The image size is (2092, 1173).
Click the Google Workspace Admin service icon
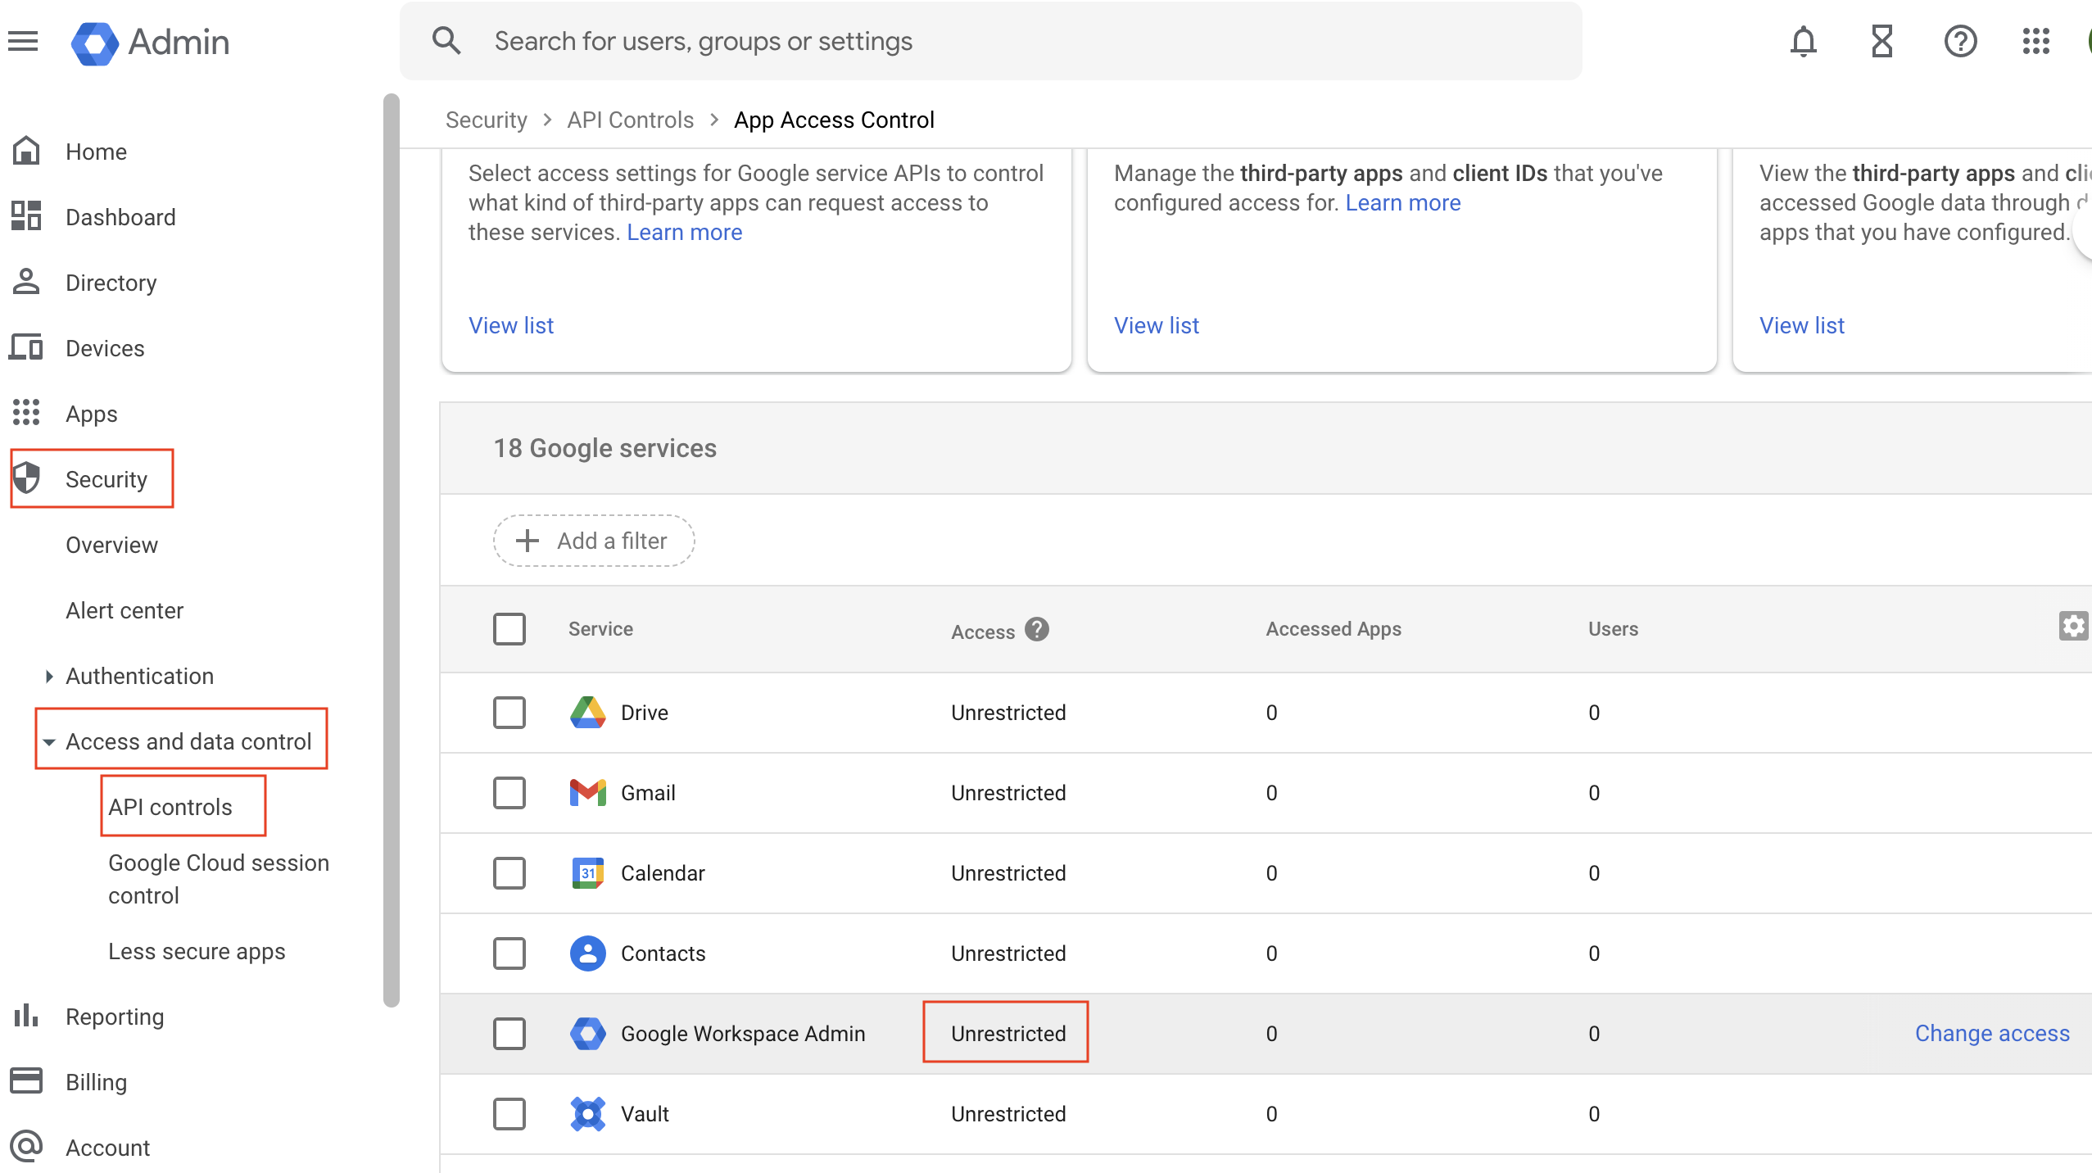click(588, 1033)
